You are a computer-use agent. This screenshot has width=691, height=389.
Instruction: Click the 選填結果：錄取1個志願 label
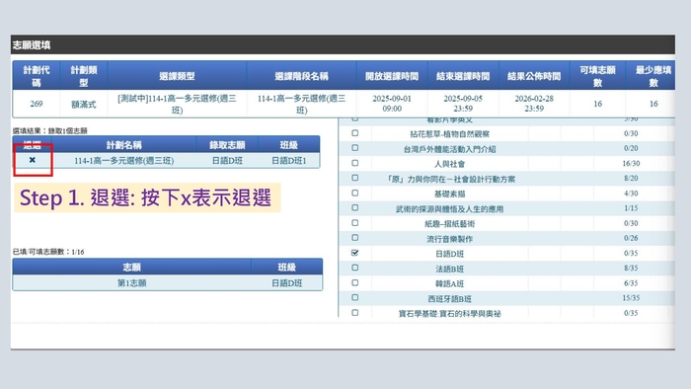coord(49,131)
